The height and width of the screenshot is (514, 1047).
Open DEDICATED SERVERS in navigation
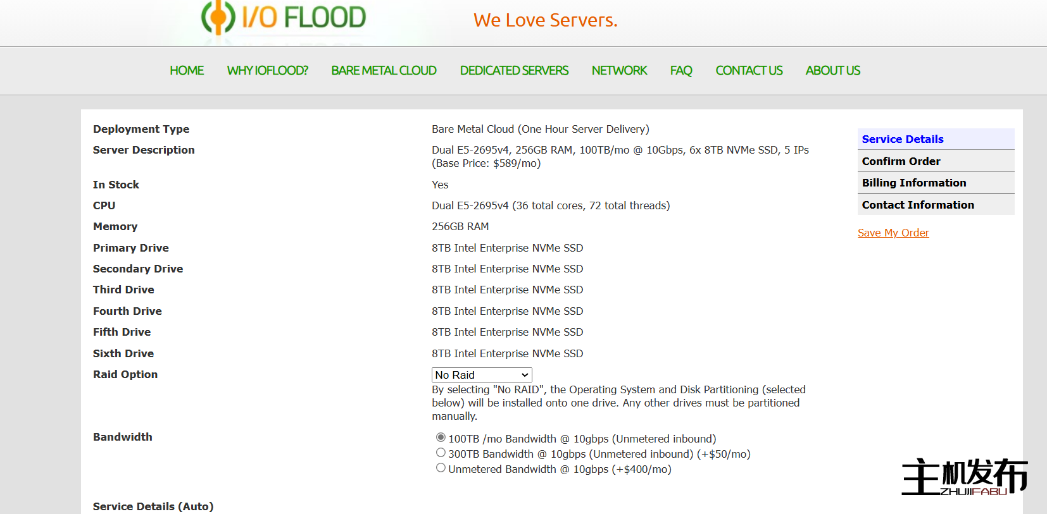(514, 71)
